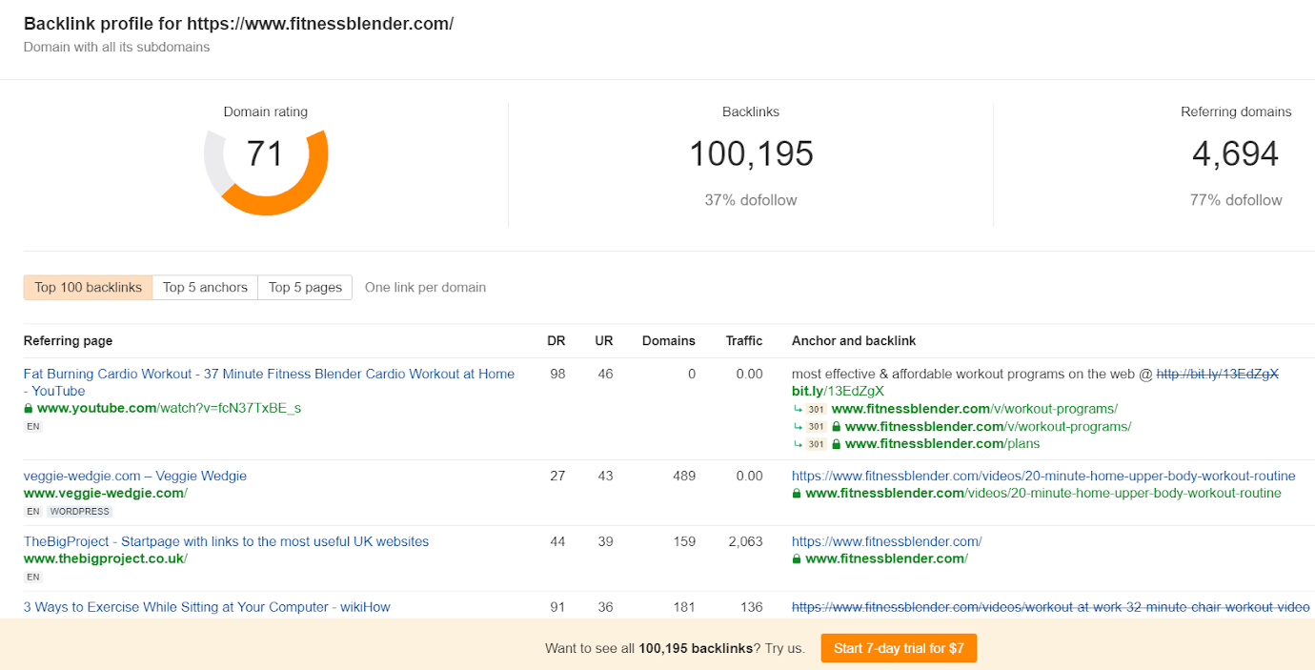Click the WORDPRESS tag in veggie-wedgie row
This screenshot has height=670, width=1315.
(x=79, y=512)
